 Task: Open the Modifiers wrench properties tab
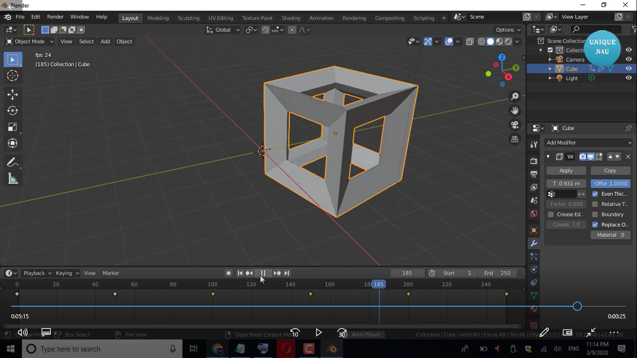[534, 243]
